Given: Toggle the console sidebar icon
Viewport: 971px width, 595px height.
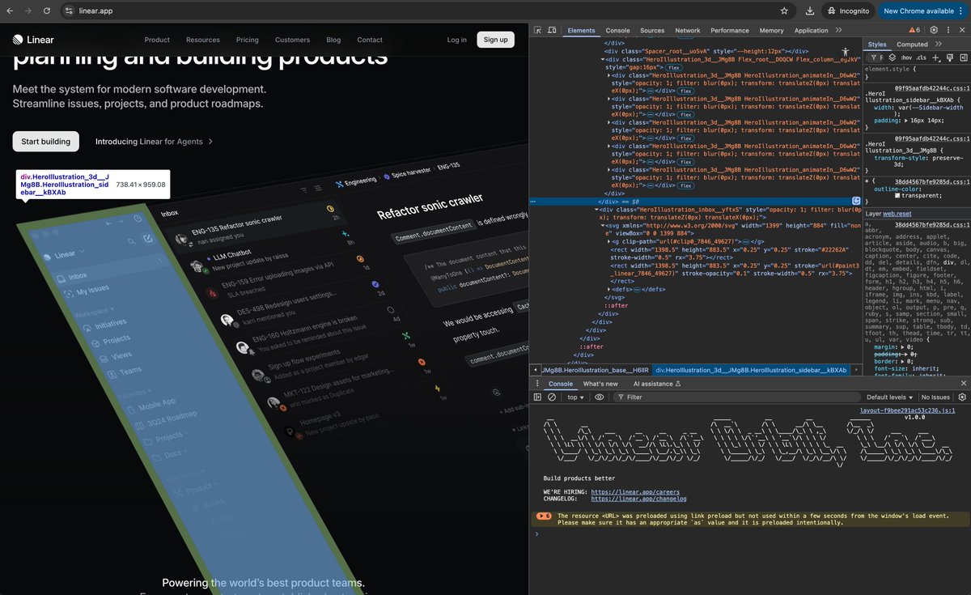Looking at the screenshot, I should (537, 397).
